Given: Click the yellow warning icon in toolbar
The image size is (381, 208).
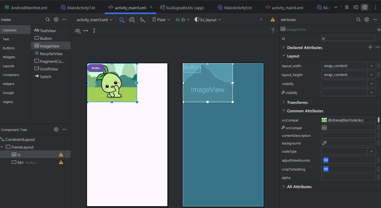Looking at the screenshot, I should [273, 20].
